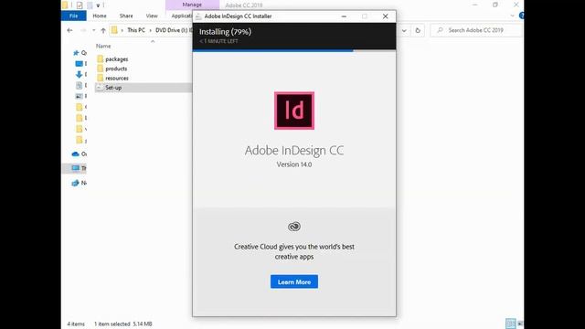This screenshot has height=329, width=585.
Task: Click Explorer quick access new folder icon
Action: pos(90,5)
